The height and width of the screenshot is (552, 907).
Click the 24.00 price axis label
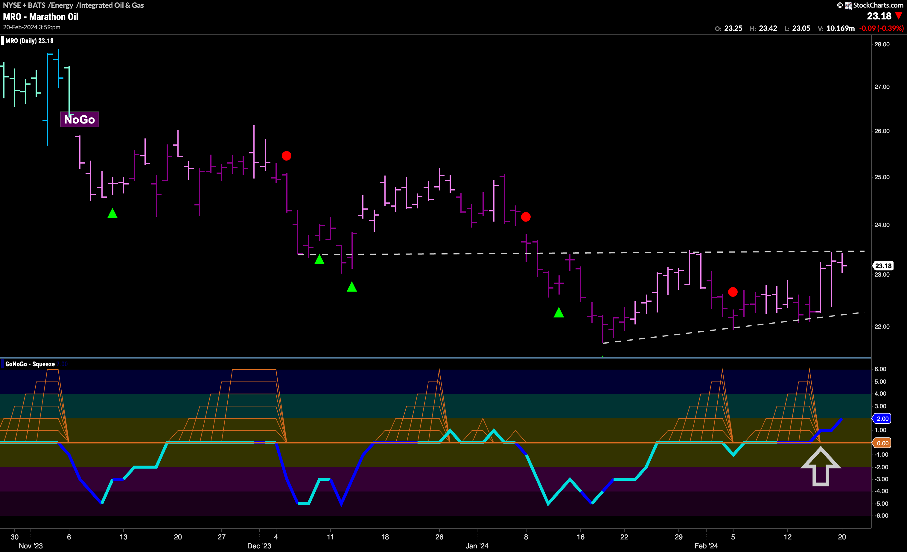coord(882,225)
